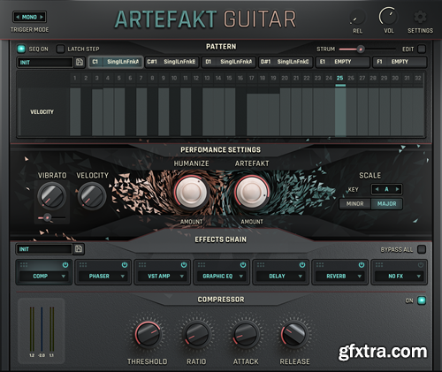Click the COMP slot drag handle dots
The height and width of the screenshot is (372, 442).
[x=24, y=265]
